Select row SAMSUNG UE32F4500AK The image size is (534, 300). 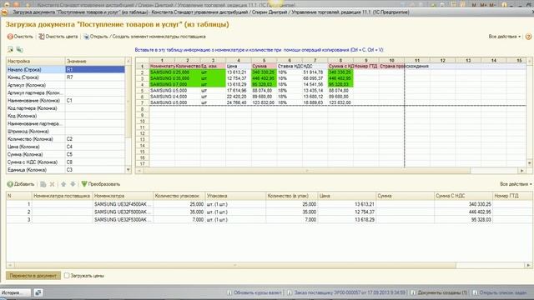269,204
